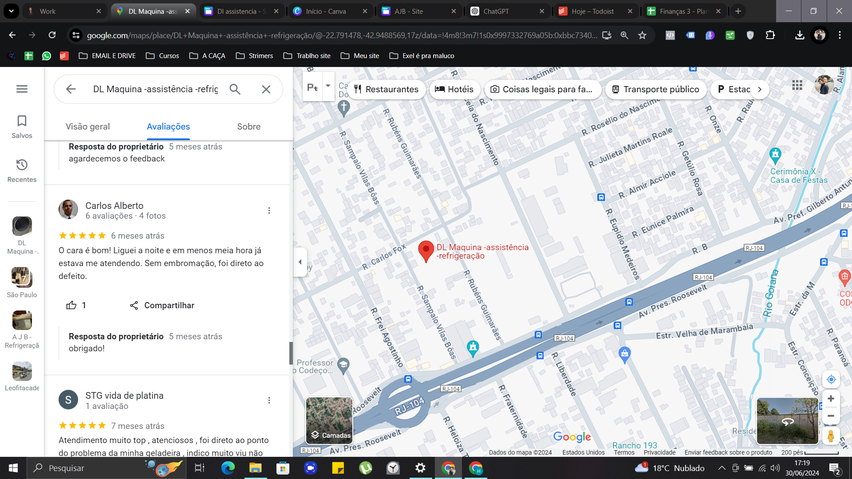Open the Street View photo thumbnail
Screen dimensions: 852x479
point(788,421)
